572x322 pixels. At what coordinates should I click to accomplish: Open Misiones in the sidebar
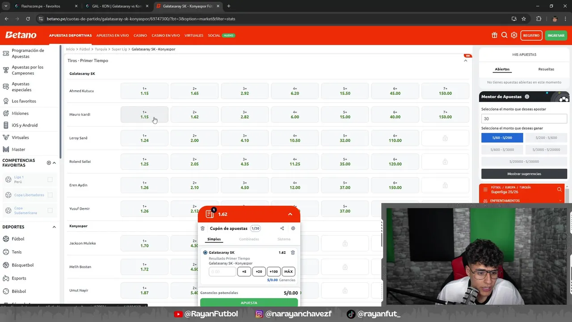pos(20,113)
